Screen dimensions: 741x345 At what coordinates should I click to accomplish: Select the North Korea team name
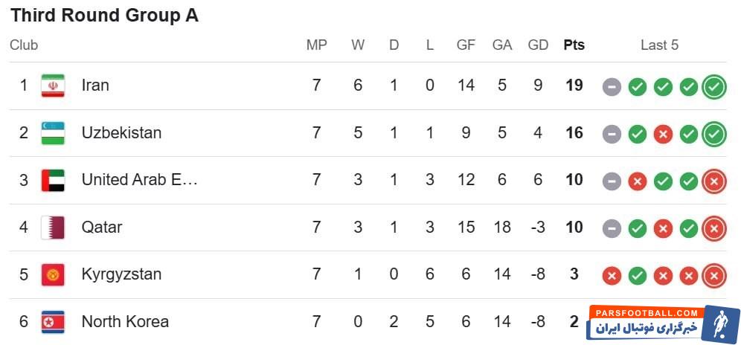125,322
